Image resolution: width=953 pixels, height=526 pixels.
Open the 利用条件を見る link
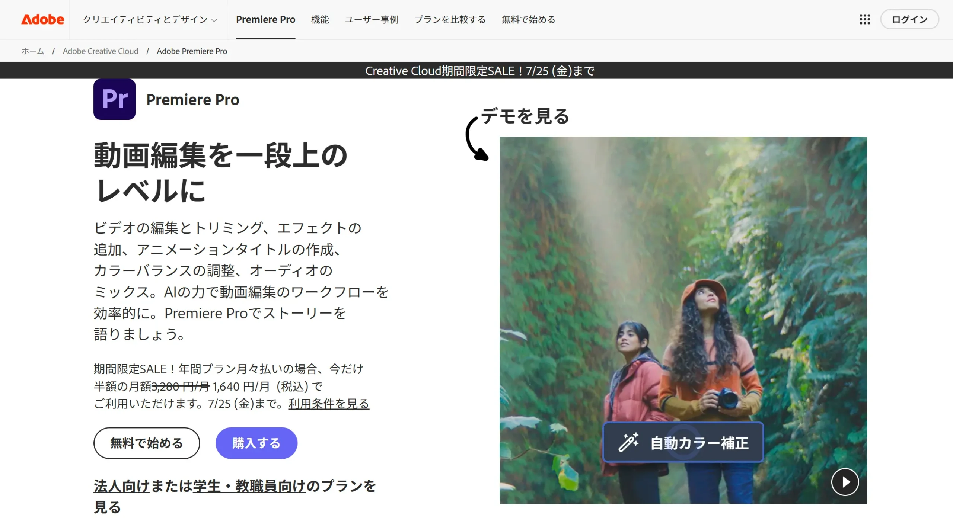click(329, 404)
